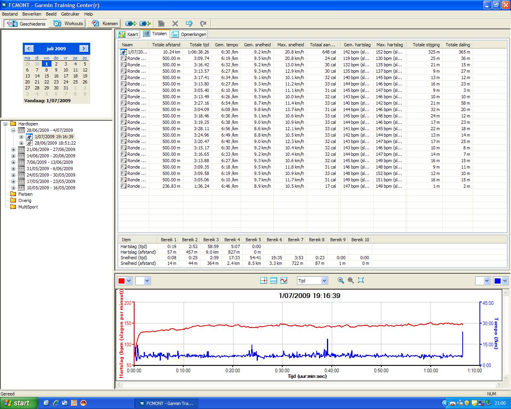
Task: Click the Hartslag (tijd) zone row
Action: click(x=245, y=247)
